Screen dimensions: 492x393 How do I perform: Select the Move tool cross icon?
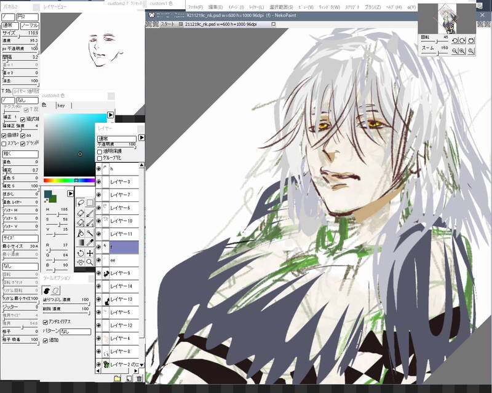[x=90, y=253]
